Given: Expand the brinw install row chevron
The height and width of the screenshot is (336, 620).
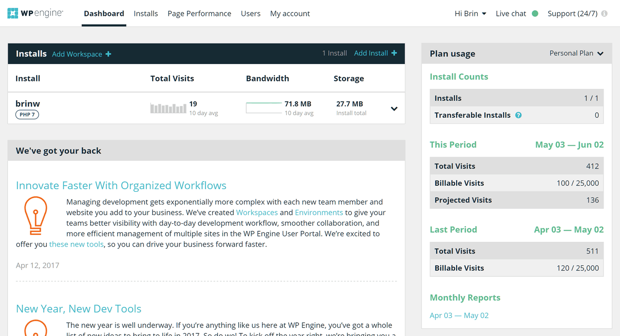Looking at the screenshot, I should click(394, 109).
